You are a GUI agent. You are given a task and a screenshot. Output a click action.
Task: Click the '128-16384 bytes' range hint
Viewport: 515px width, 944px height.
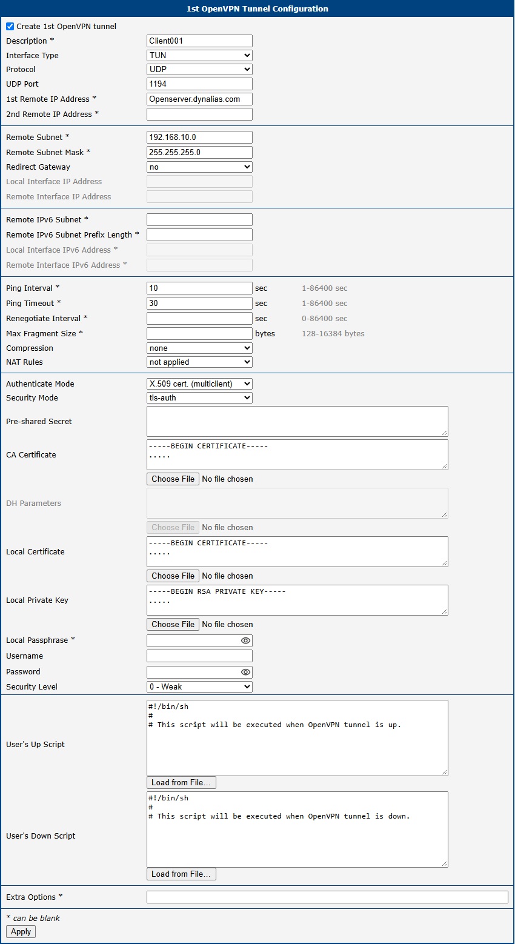[x=333, y=334]
